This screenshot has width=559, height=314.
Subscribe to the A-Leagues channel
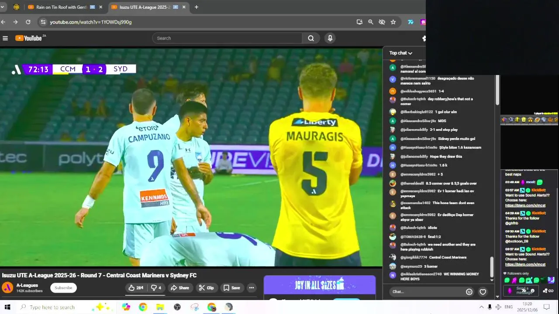tap(63, 288)
